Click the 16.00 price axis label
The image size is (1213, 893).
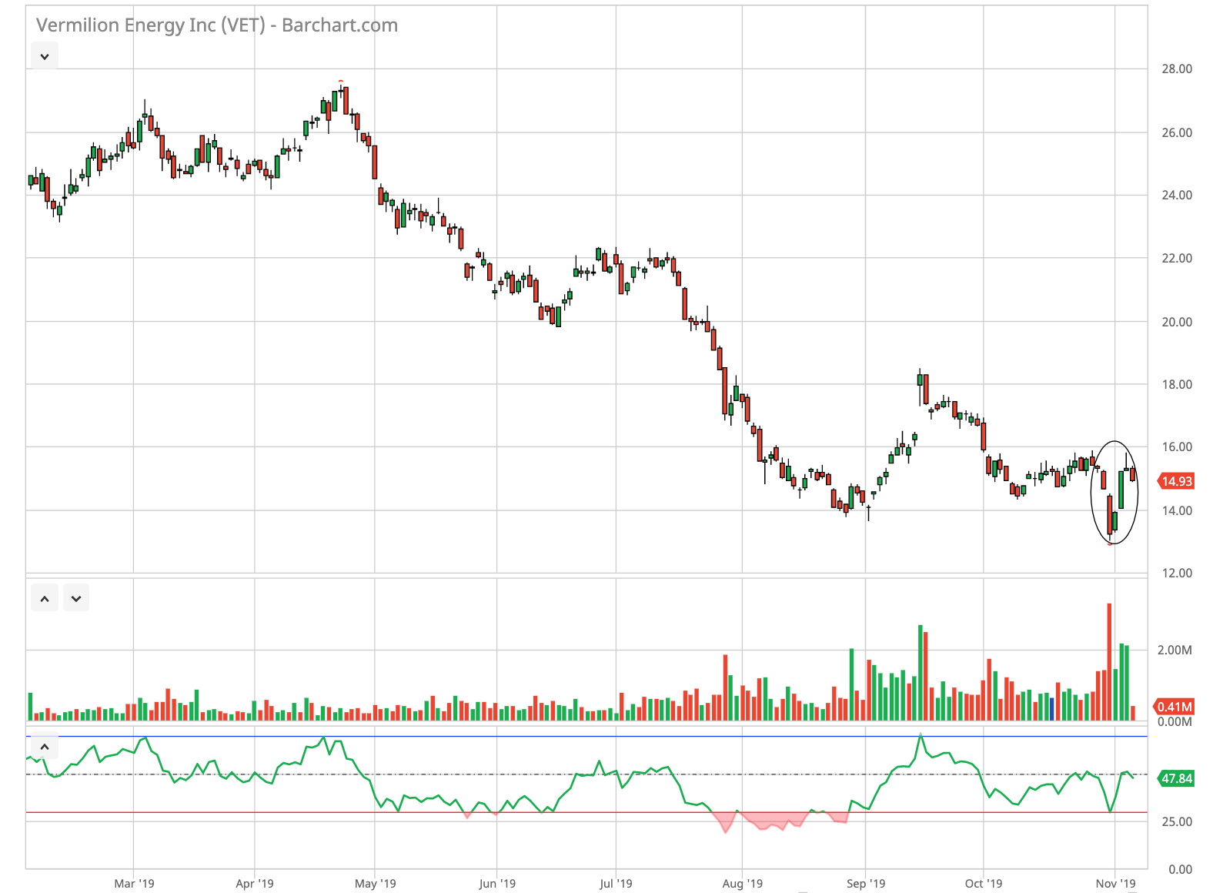pos(1177,447)
